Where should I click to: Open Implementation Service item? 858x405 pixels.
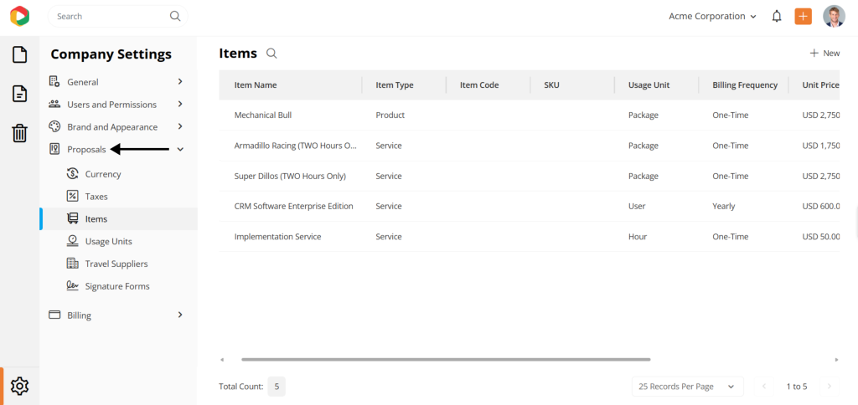277,237
